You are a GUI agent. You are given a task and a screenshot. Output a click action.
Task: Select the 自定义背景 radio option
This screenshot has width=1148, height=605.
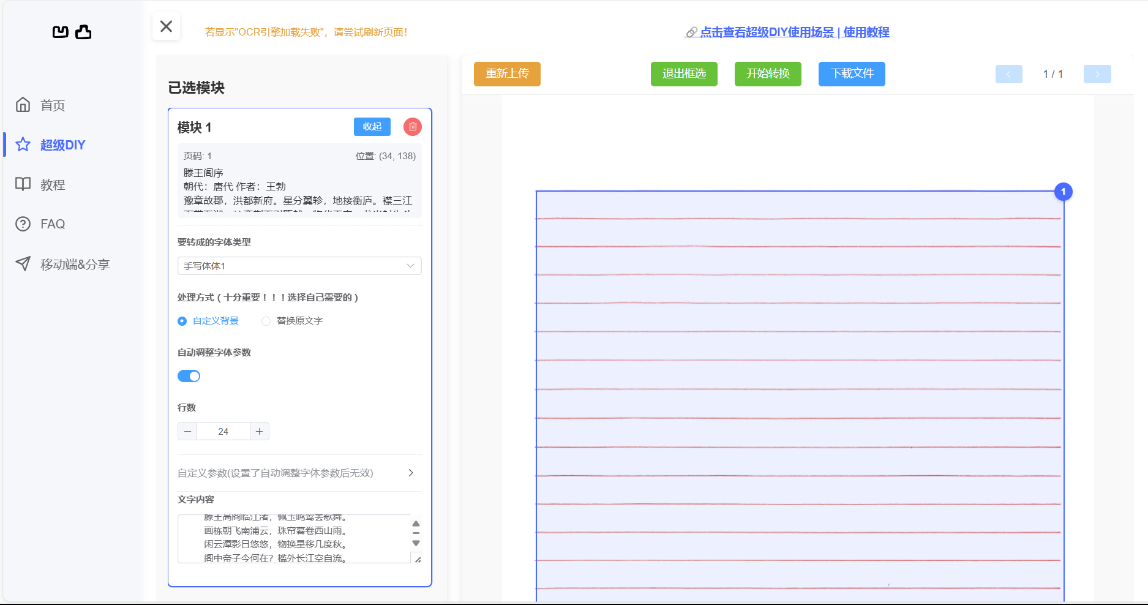pos(182,321)
